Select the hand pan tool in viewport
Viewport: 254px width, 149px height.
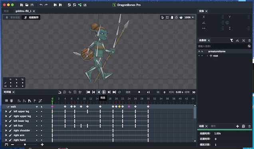click(172, 17)
